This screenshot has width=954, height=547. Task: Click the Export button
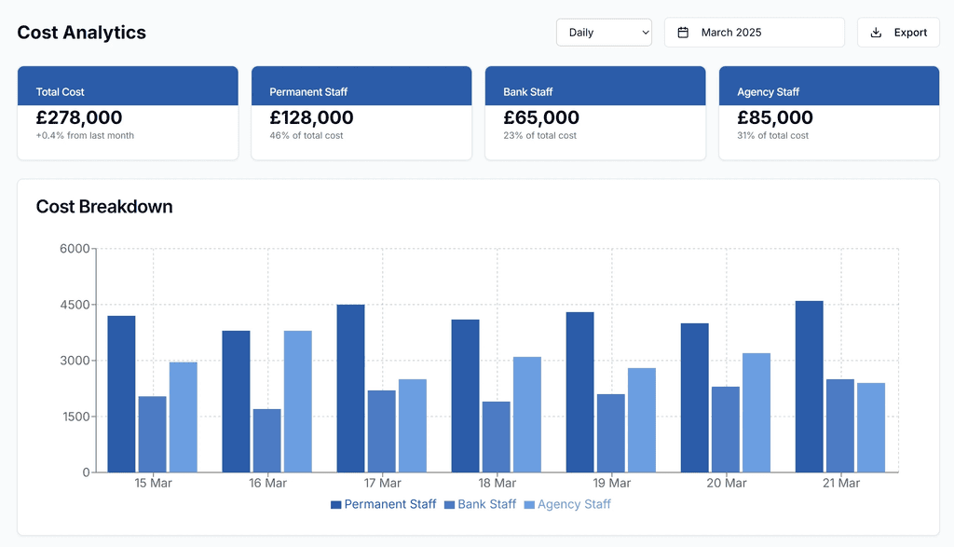898,33
